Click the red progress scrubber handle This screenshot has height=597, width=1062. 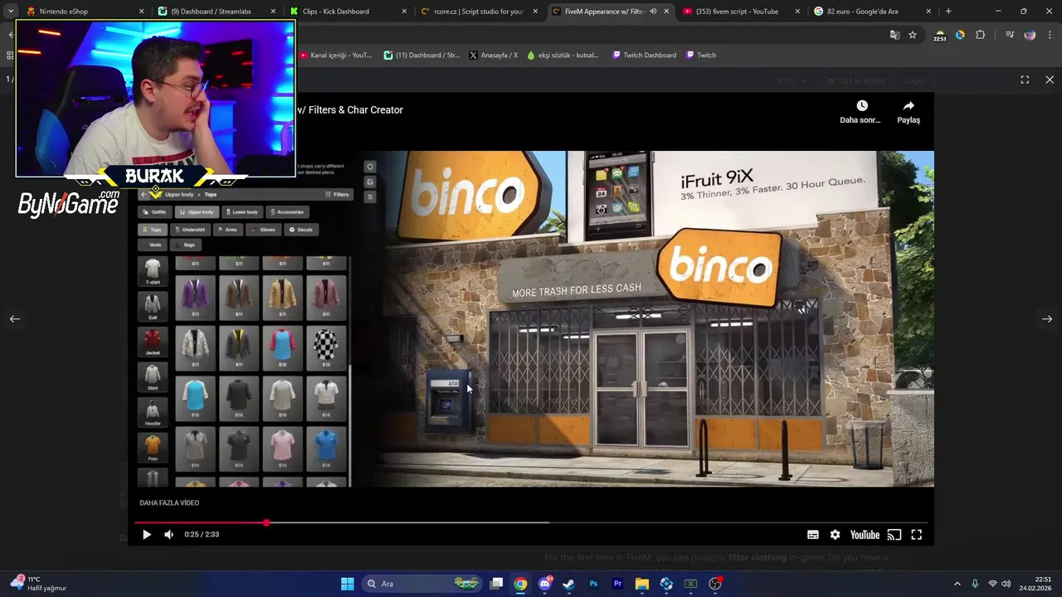(x=266, y=523)
